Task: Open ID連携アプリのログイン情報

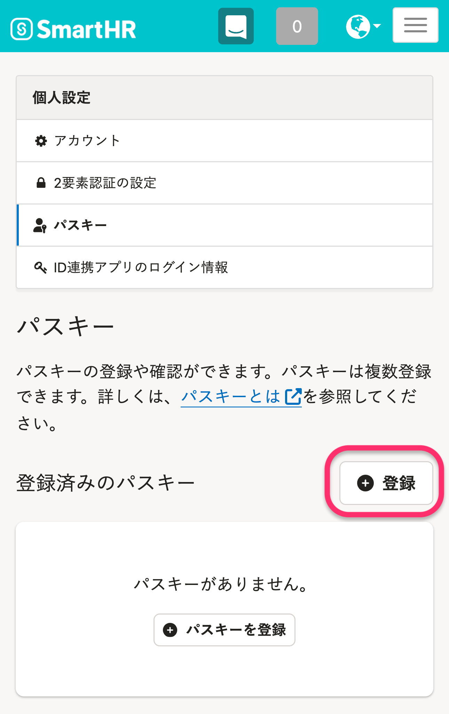Action: [x=141, y=267]
